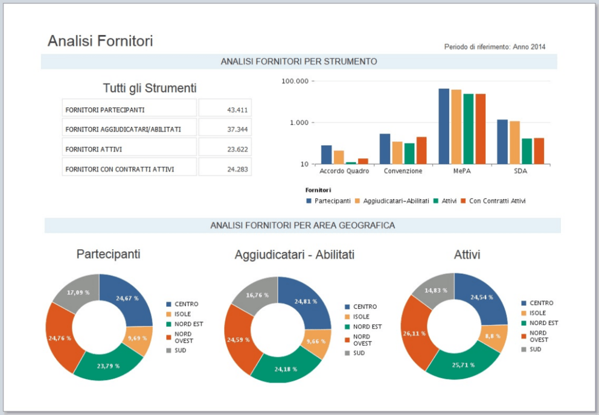
Task: Click the ANALISI FORNITORI PER STRUMENTO header
Action: (299, 62)
